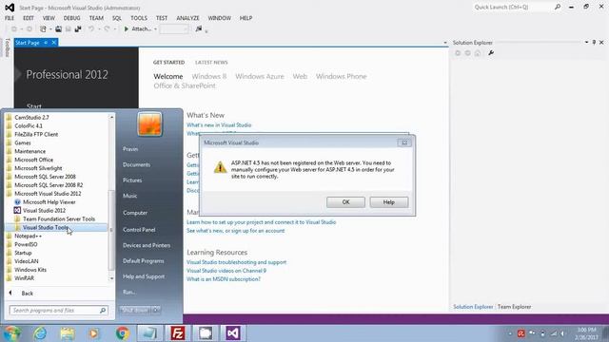609x342 pixels.
Task: Click the FileZilla taskbar icon
Action: 178,333
